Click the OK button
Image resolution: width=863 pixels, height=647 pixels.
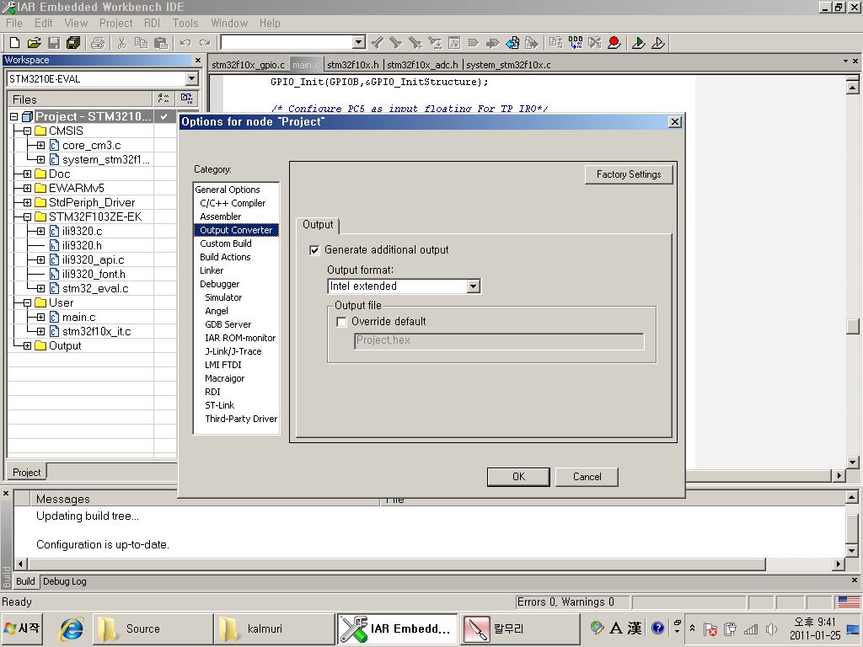pyautogui.click(x=518, y=477)
